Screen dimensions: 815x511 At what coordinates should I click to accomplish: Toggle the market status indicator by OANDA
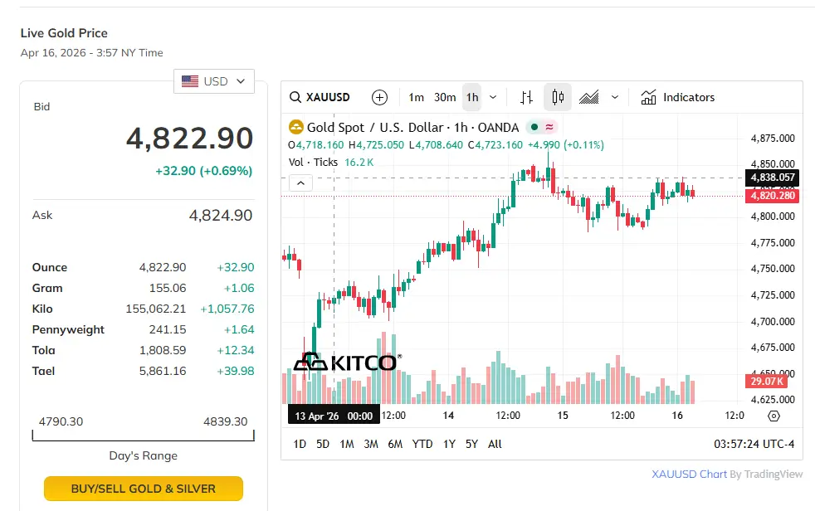[x=534, y=128]
